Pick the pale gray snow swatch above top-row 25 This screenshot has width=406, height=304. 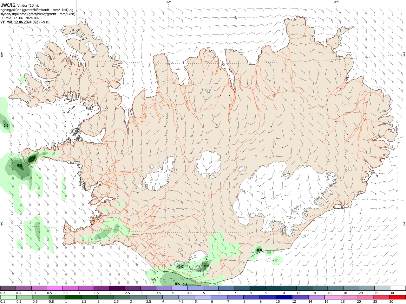(382, 288)
